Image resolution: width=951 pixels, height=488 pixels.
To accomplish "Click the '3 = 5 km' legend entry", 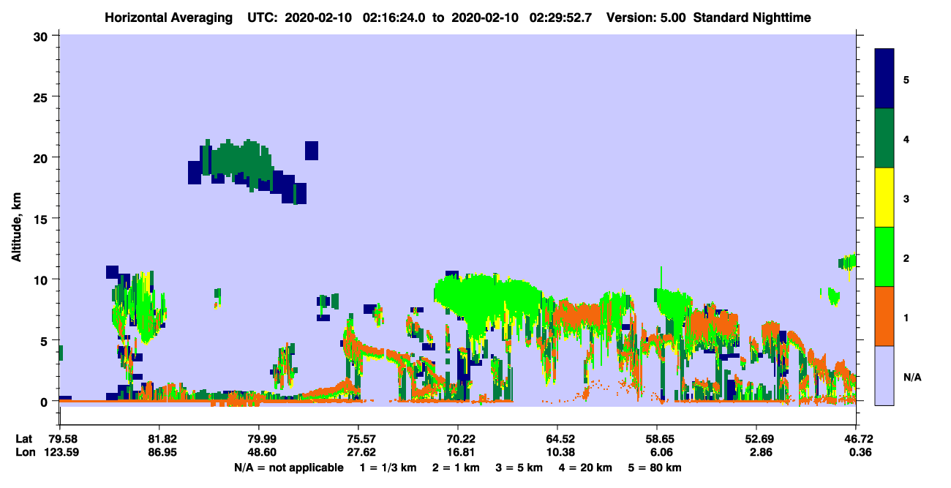I will 520,468.
